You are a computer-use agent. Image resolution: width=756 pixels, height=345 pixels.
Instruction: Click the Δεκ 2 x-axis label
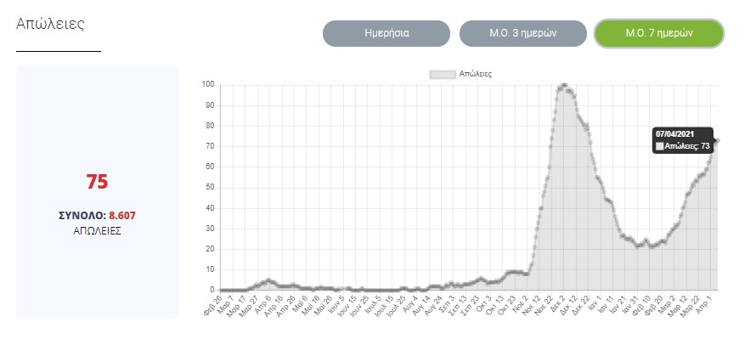[558, 303]
